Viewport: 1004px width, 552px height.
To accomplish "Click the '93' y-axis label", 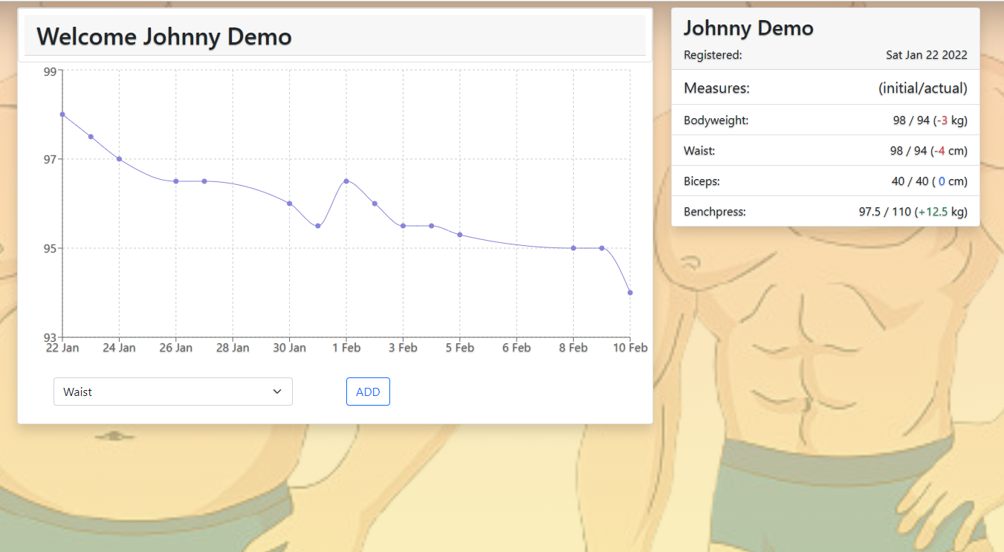I will (50, 337).
